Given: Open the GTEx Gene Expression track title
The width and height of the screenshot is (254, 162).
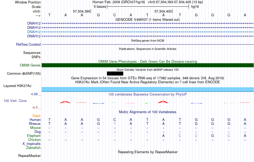Looking at the screenshot, I should tap(148, 78).
